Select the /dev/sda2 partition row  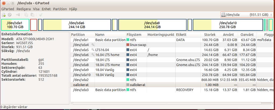click(x=173, y=80)
